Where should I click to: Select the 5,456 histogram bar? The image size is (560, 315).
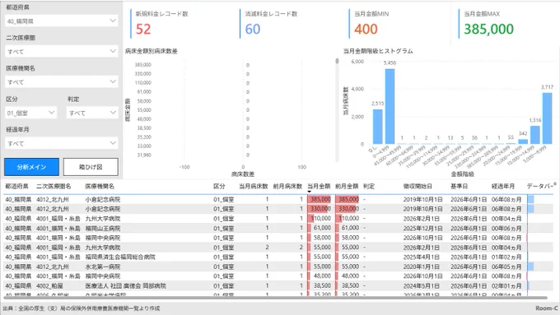click(x=390, y=106)
